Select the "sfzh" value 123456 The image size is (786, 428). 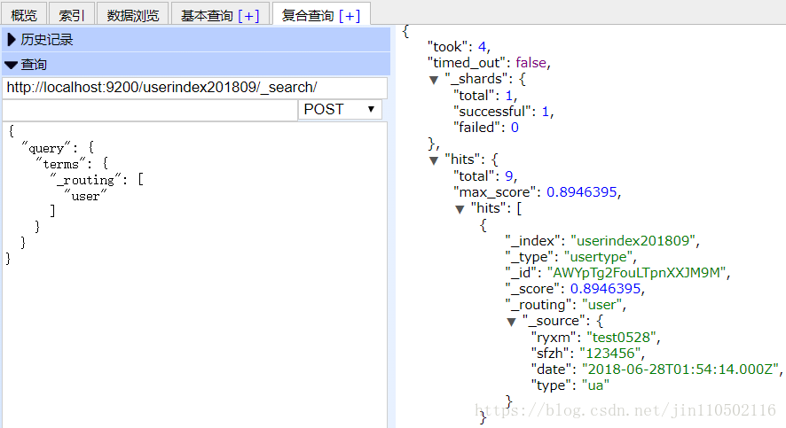[x=610, y=353]
